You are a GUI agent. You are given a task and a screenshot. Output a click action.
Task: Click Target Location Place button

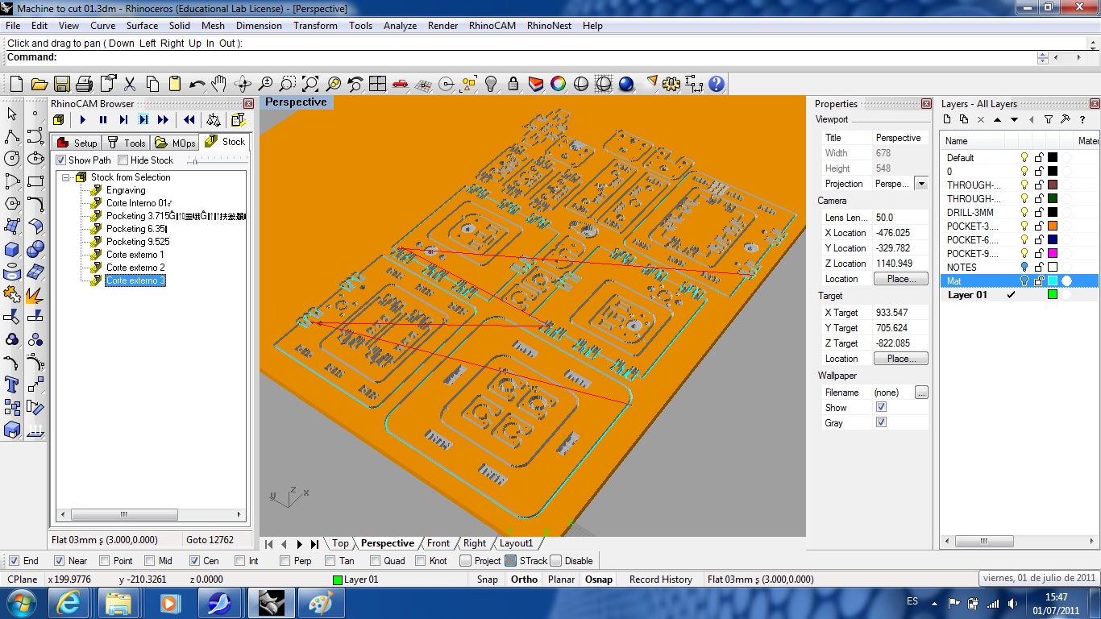(900, 359)
